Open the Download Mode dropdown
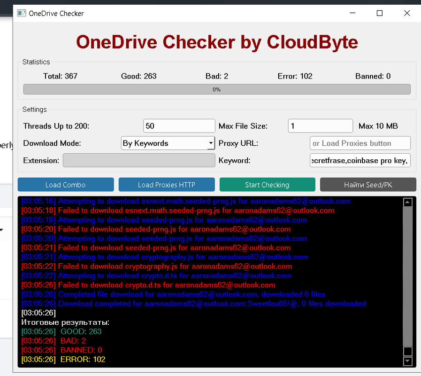 pyautogui.click(x=168, y=143)
